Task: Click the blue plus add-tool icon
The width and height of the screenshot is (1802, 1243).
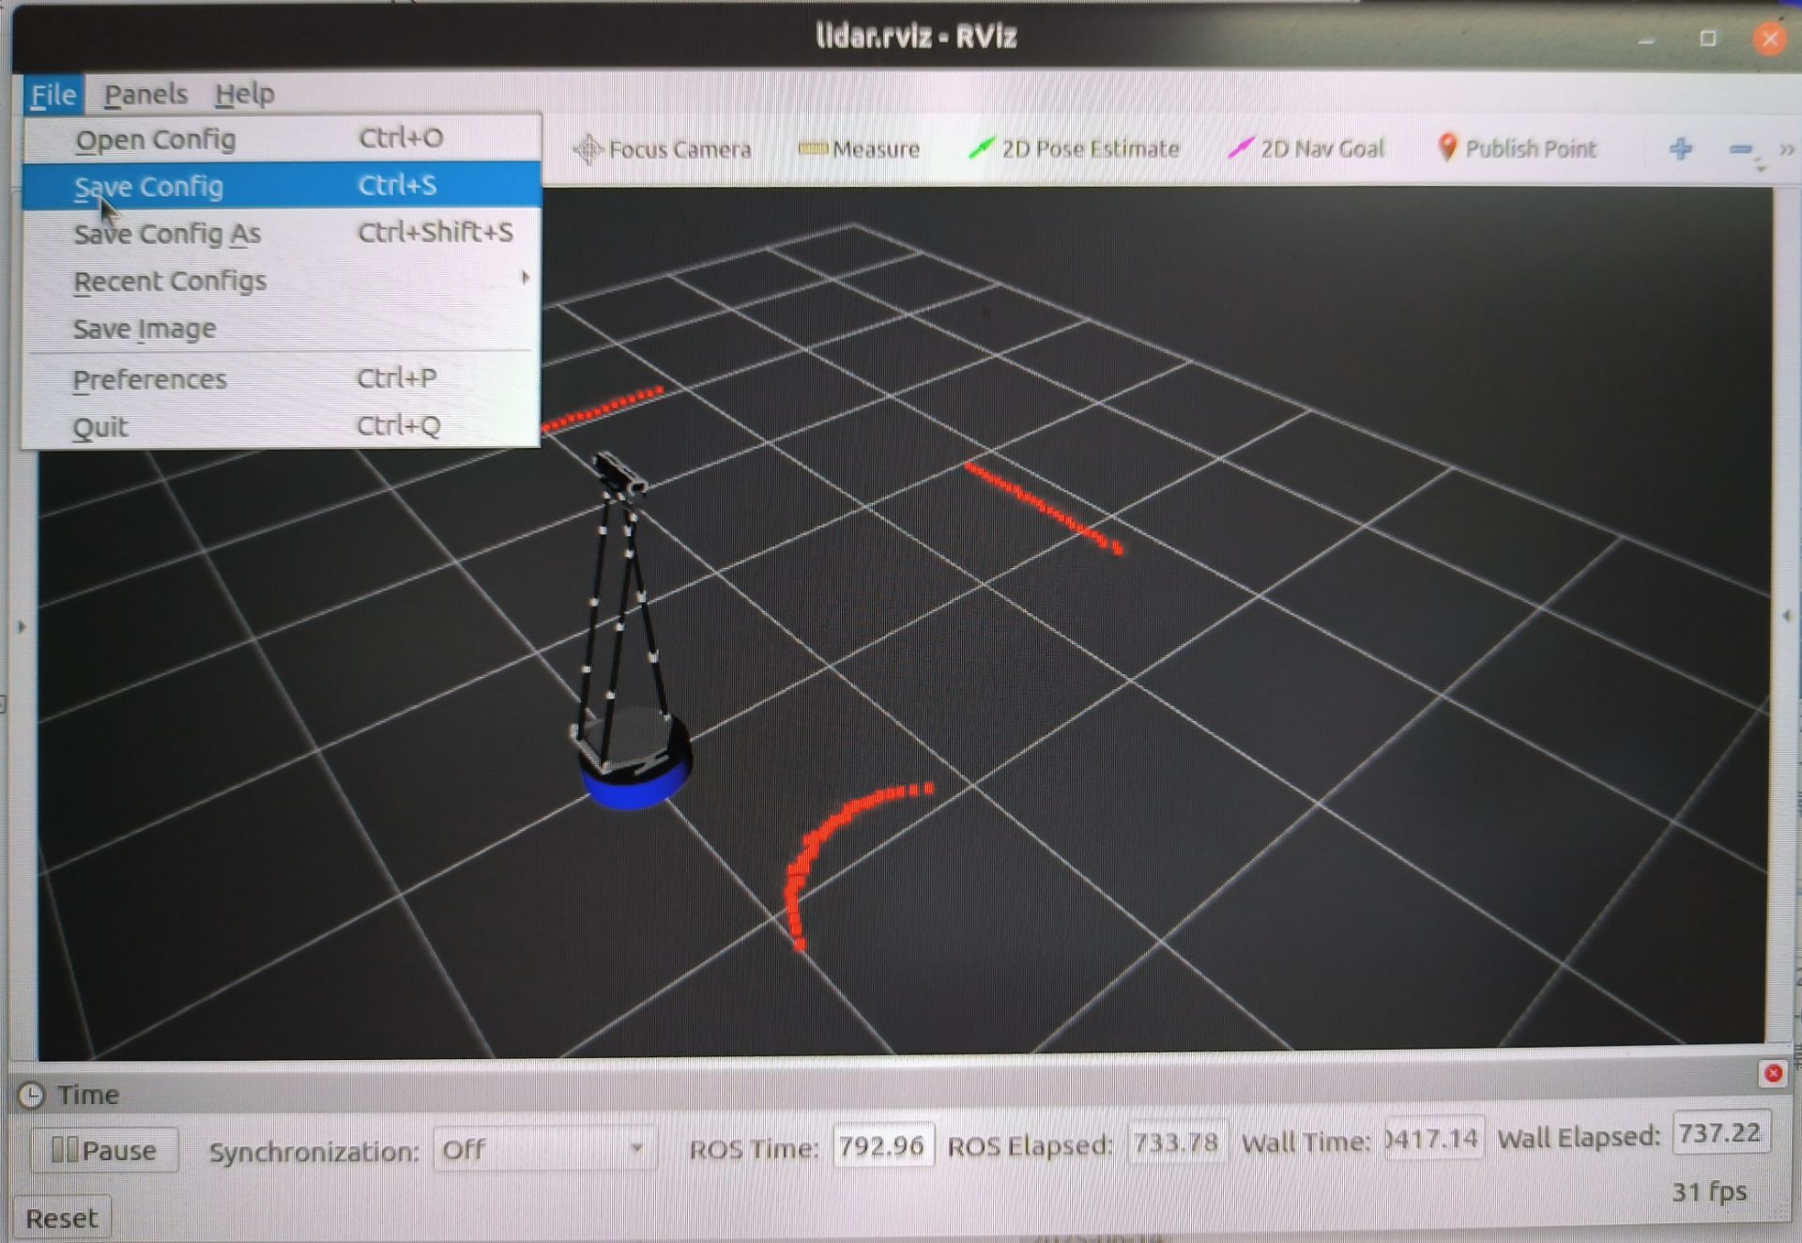Action: tap(1680, 148)
